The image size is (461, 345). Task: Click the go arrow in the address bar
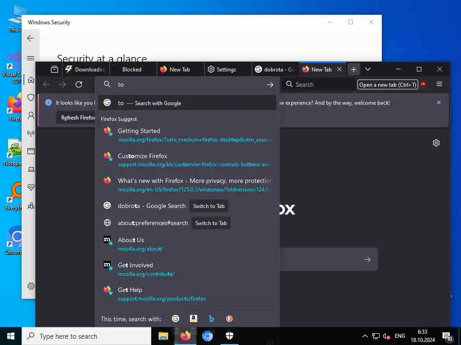coord(270,84)
